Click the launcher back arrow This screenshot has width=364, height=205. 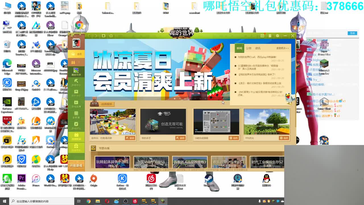[x=89, y=36]
